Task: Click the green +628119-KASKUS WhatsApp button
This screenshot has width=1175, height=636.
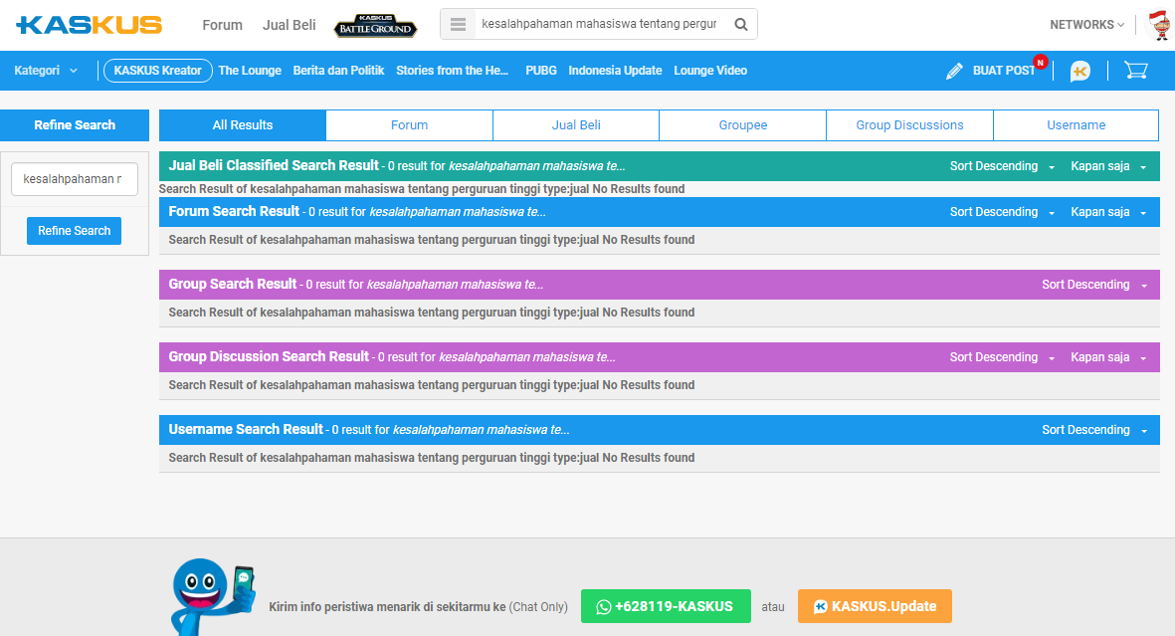Action: point(666,606)
